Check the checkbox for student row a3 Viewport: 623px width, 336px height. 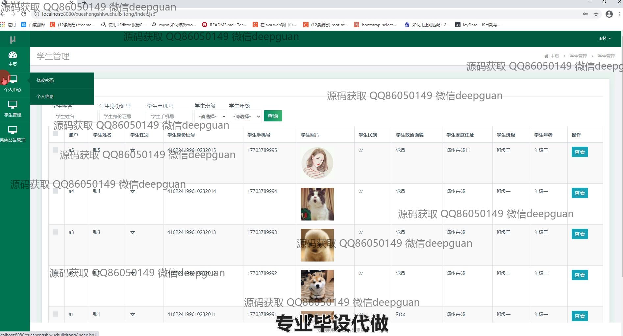(x=55, y=232)
